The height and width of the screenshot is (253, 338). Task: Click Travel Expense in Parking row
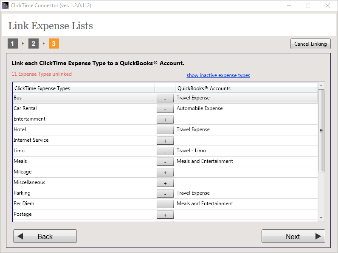point(193,193)
